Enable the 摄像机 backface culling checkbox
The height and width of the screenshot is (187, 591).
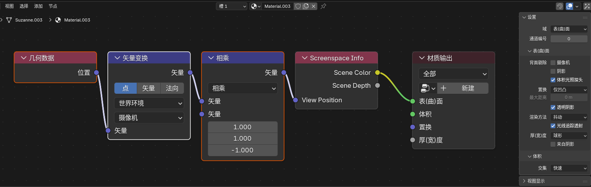click(x=553, y=63)
